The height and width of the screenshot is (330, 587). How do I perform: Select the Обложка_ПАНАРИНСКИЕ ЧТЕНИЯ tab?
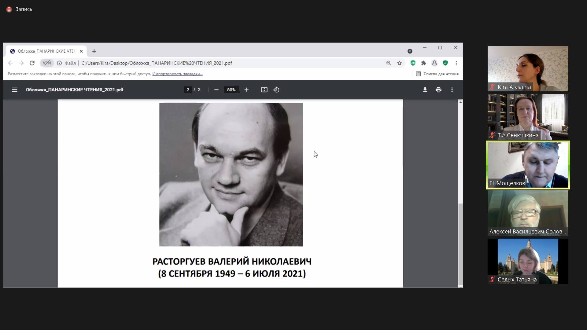pyautogui.click(x=46, y=51)
